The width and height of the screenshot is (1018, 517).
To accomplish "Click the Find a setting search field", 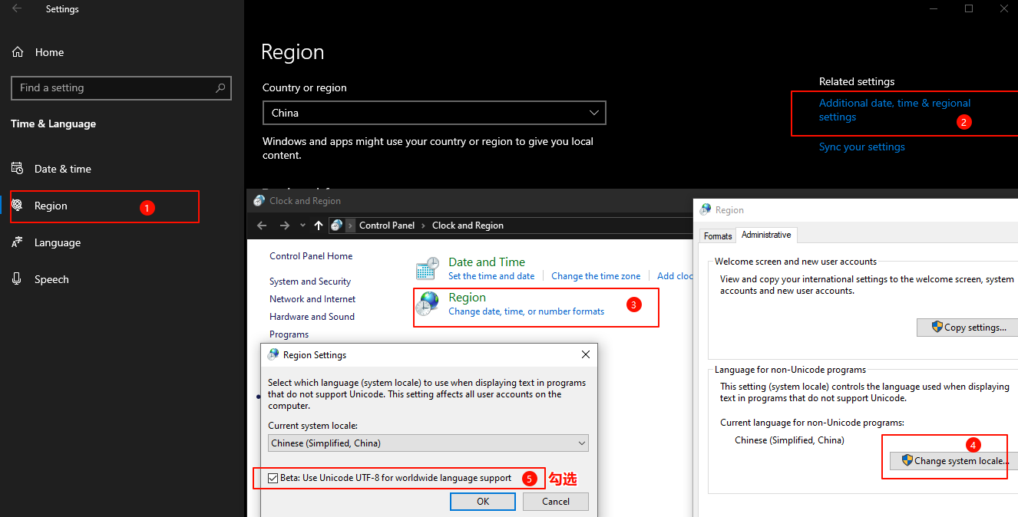I will (x=121, y=88).
